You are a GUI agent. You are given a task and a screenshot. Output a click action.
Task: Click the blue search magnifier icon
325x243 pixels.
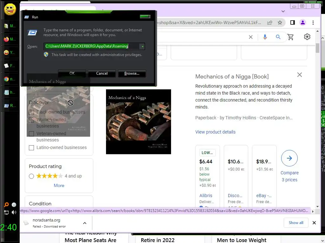278,37
